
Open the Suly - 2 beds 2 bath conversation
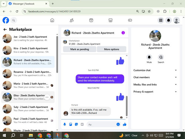28,109
